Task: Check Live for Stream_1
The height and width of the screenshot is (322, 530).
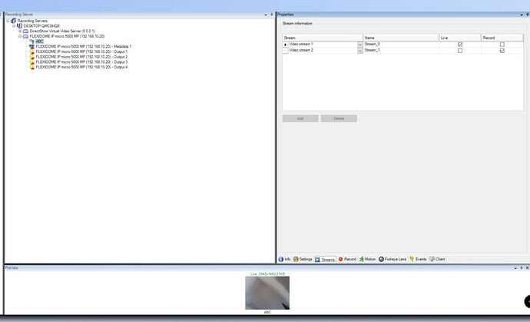Action: tap(460, 51)
